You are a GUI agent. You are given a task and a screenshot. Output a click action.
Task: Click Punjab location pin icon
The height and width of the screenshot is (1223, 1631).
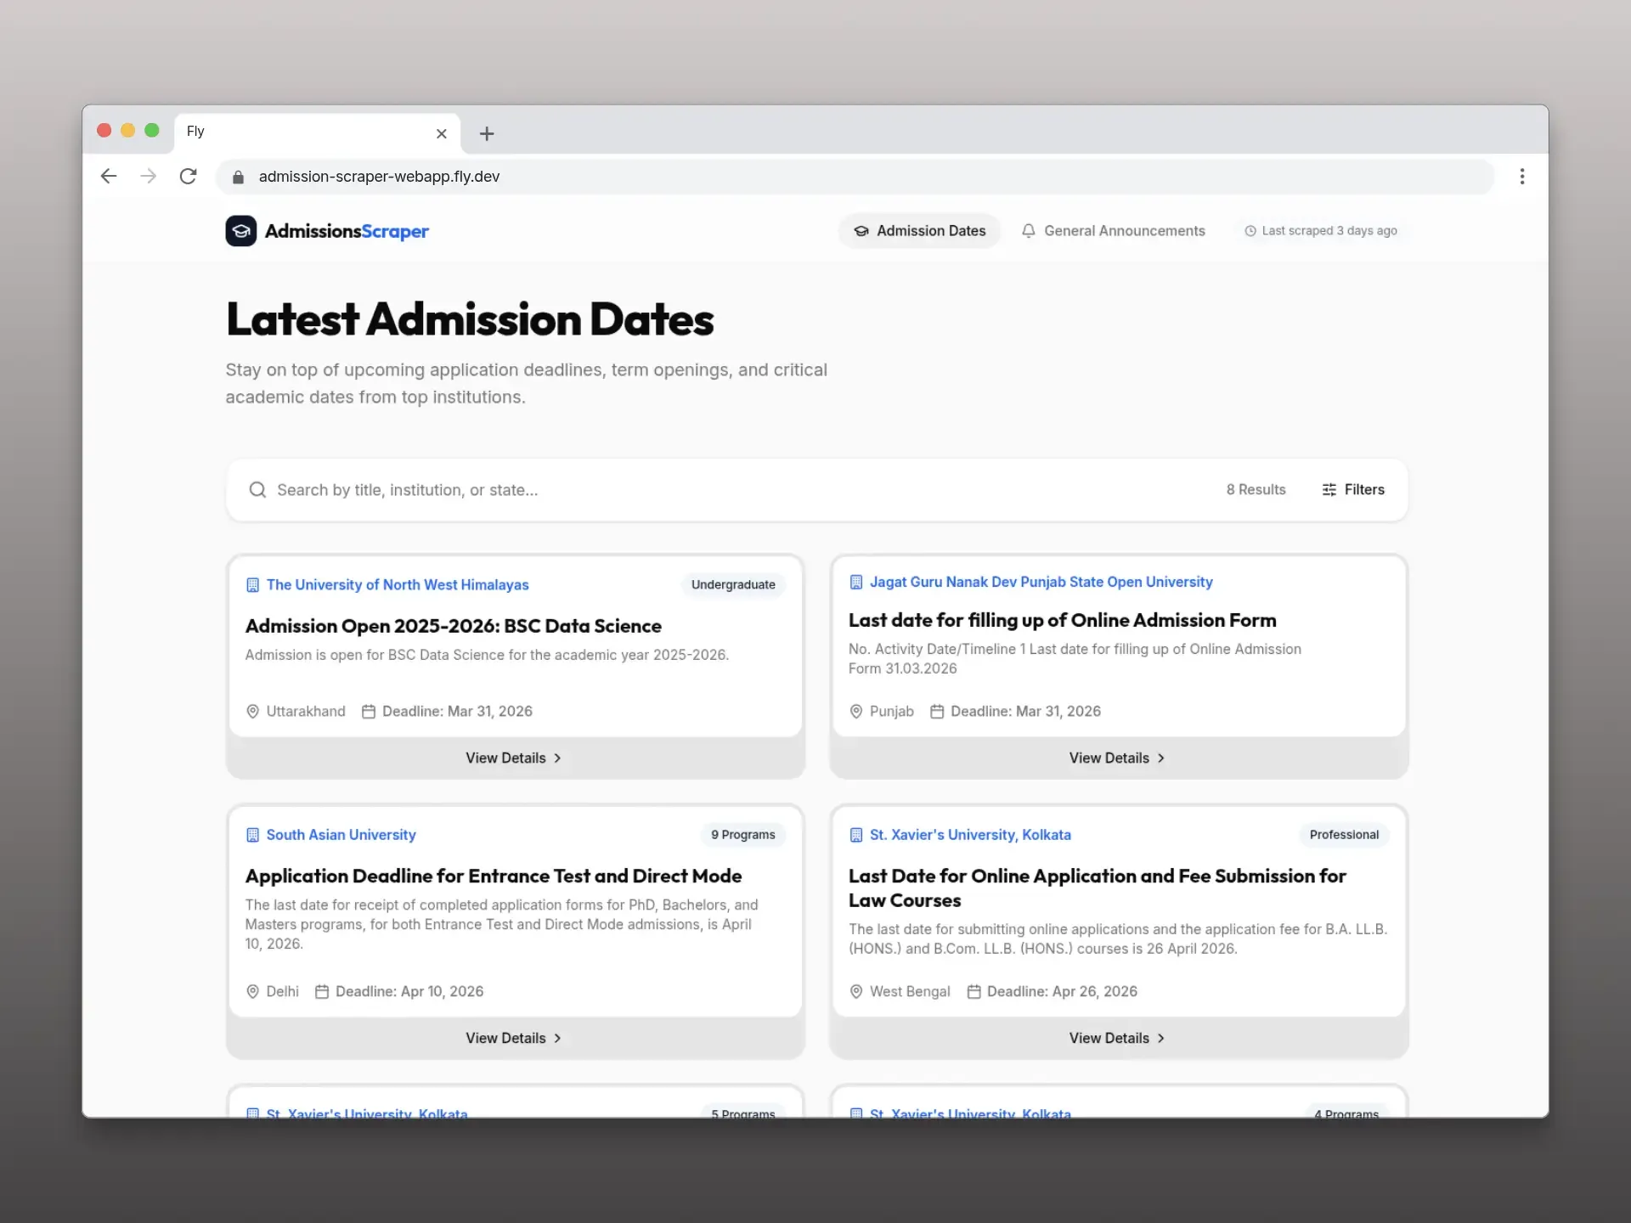click(x=856, y=712)
